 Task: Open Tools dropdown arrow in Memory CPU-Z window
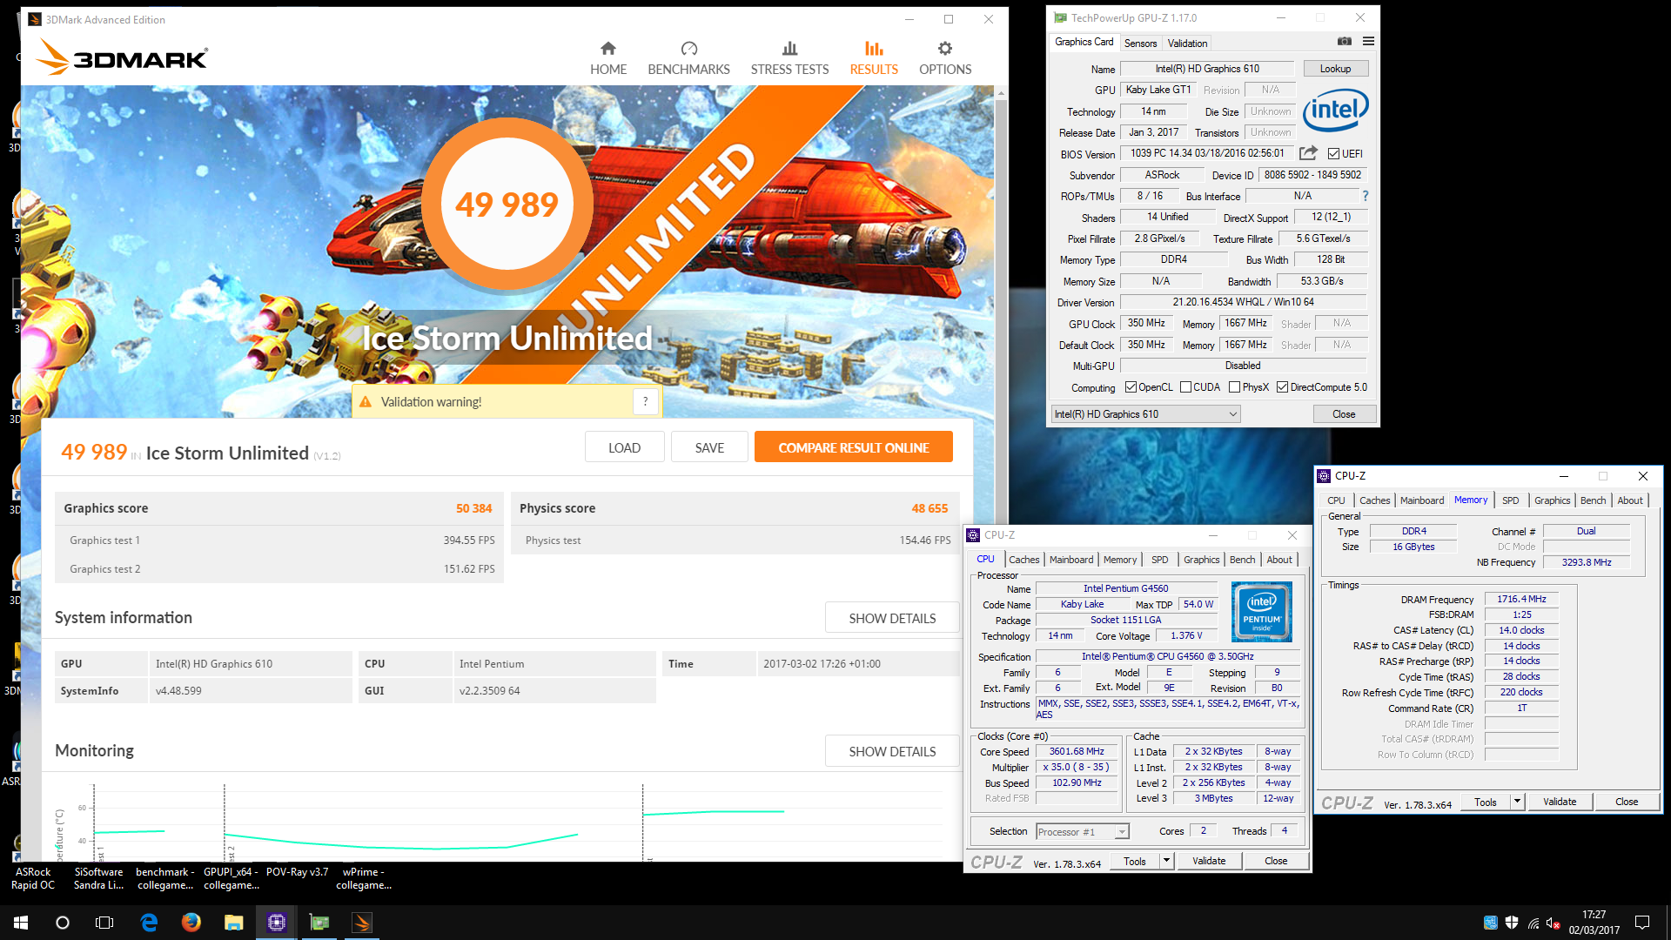tap(1518, 802)
